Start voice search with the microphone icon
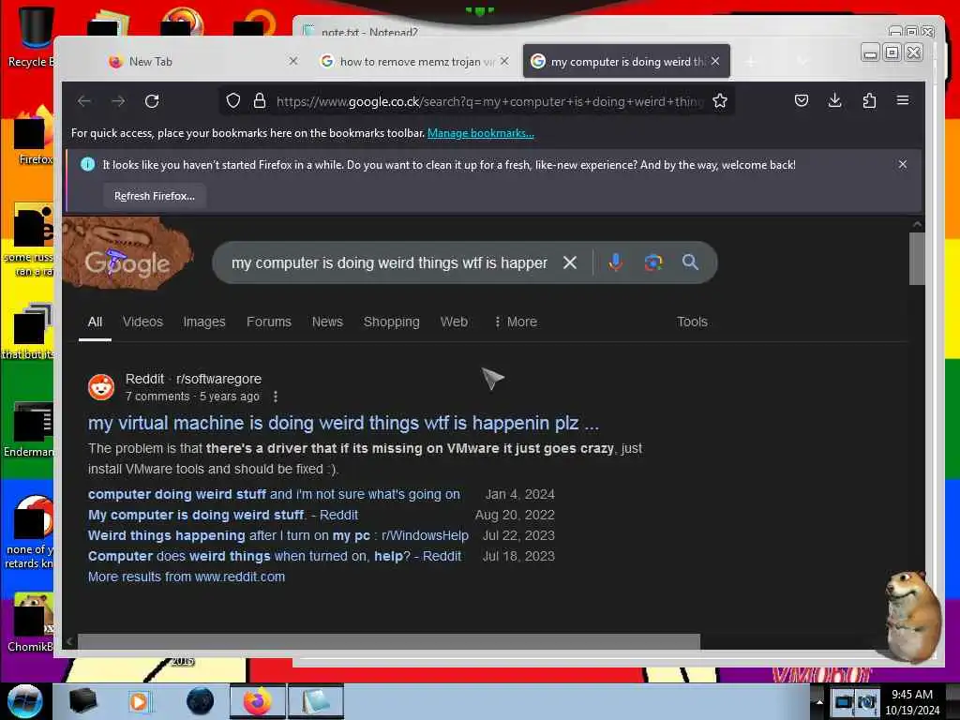This screenshot has height=720, width=960. (615, 262)
